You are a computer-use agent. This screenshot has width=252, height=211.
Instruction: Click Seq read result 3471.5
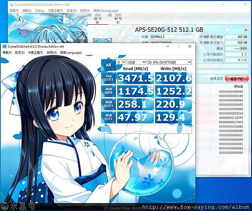tap(136, 78)
